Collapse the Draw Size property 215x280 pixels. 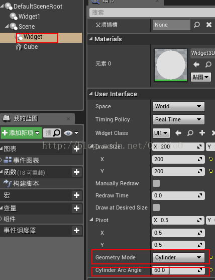coord(91,147)
